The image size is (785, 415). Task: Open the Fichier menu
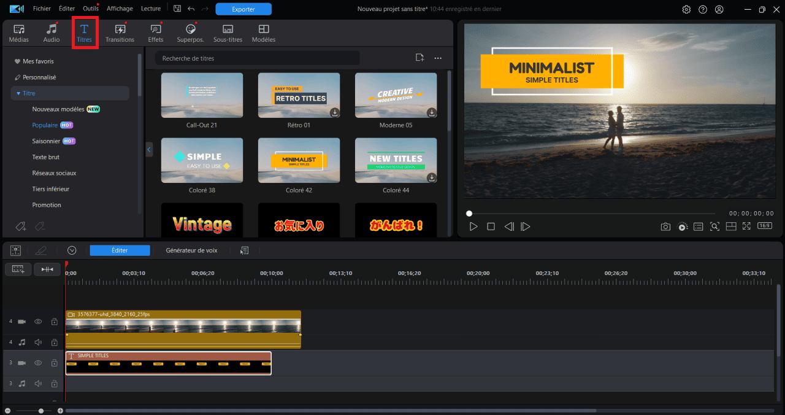42,9
